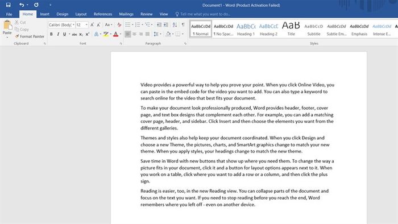Viewport: 398px width, 224px height.
Task: Expand the Paste options arrow
Action: (x=7, y=38)
